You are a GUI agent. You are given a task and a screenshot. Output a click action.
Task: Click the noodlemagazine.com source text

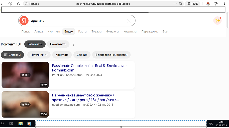tap(66, 105)
